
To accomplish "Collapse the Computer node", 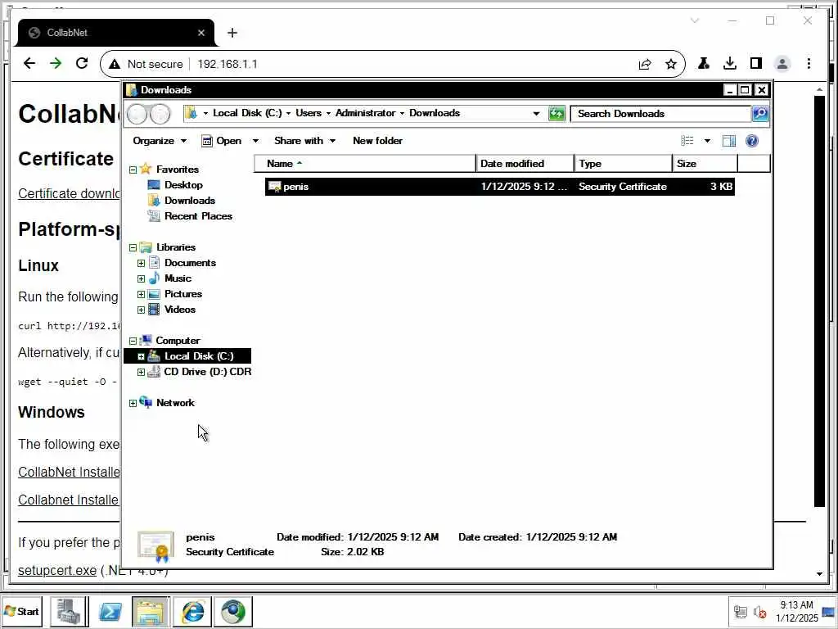I will coord(133,341).
